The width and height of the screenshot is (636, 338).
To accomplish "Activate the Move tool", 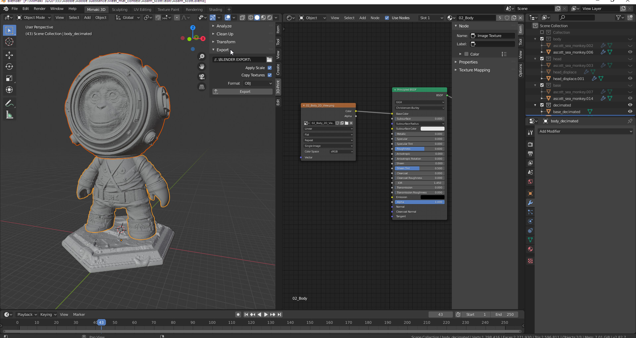I will click(x=9, y=55).
